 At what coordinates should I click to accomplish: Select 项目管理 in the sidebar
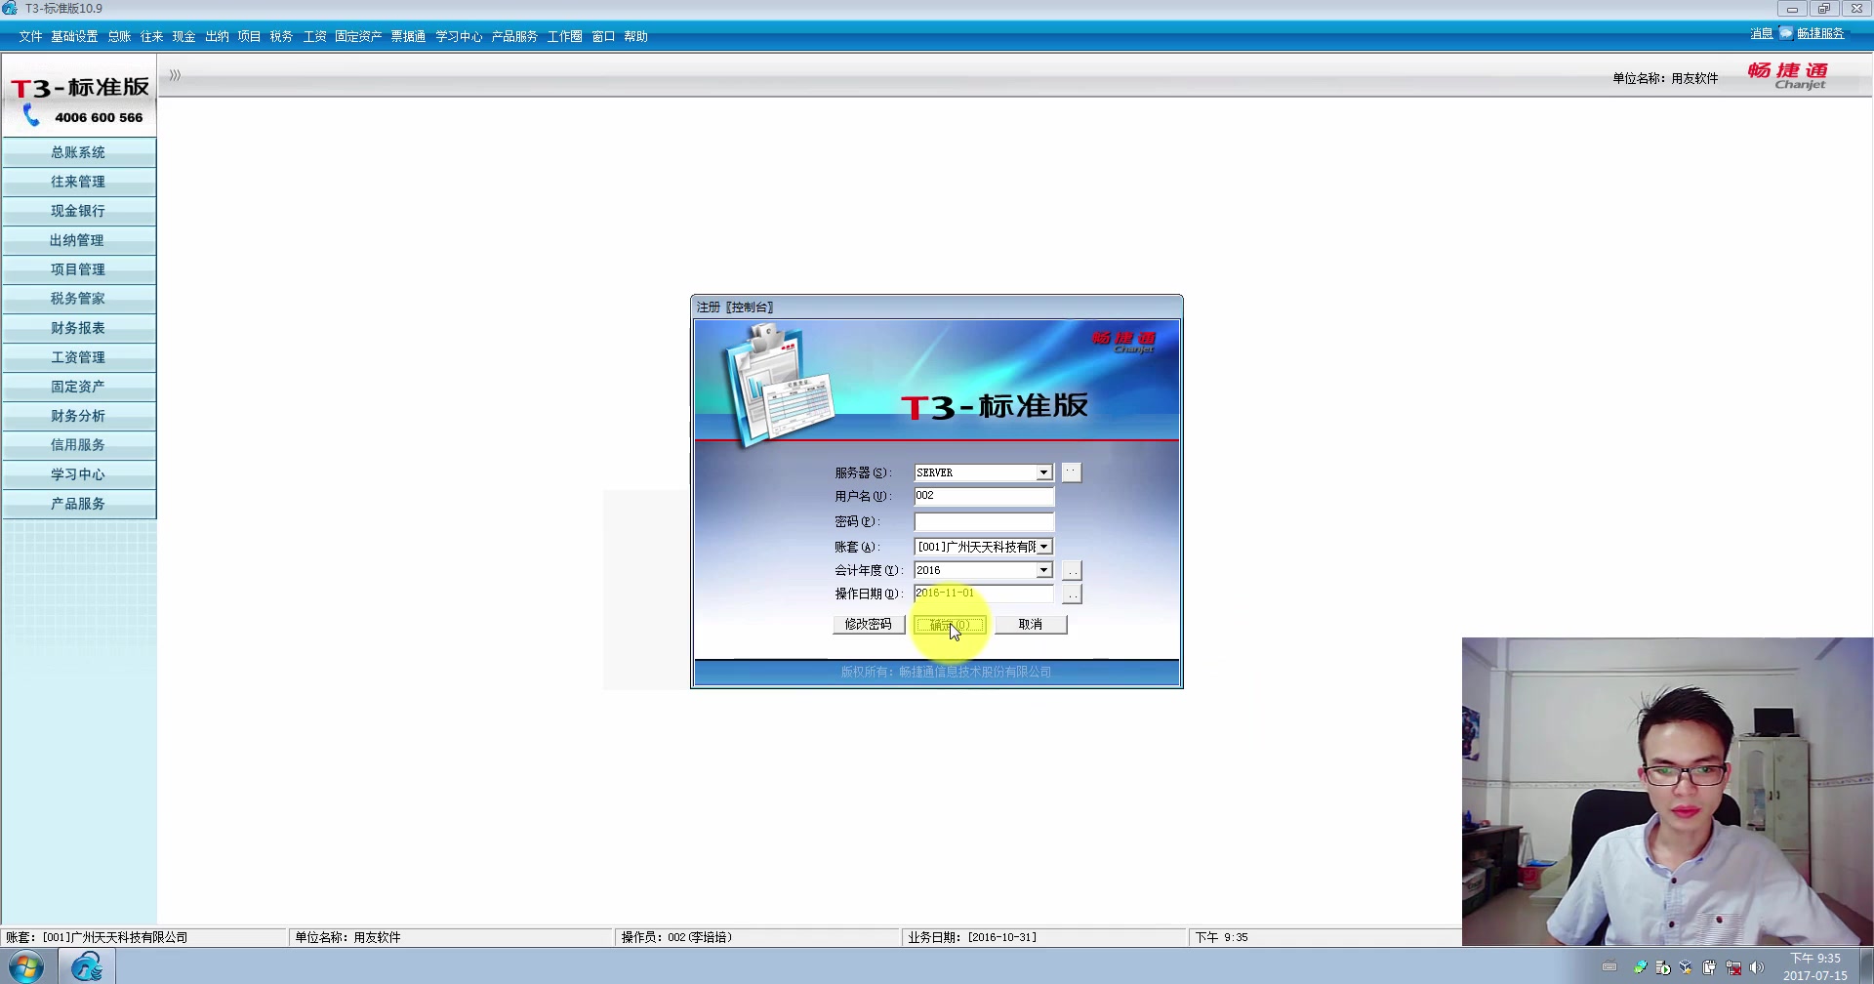pos(78,269)
